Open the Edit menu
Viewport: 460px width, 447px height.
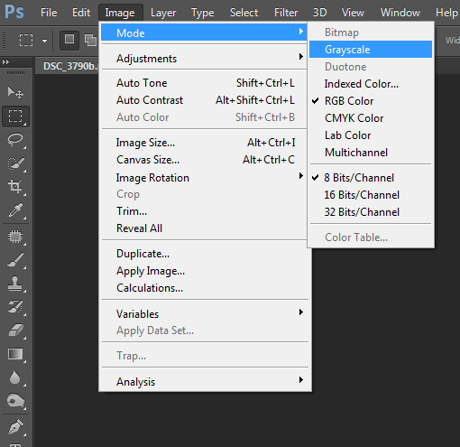coord(81,13)
